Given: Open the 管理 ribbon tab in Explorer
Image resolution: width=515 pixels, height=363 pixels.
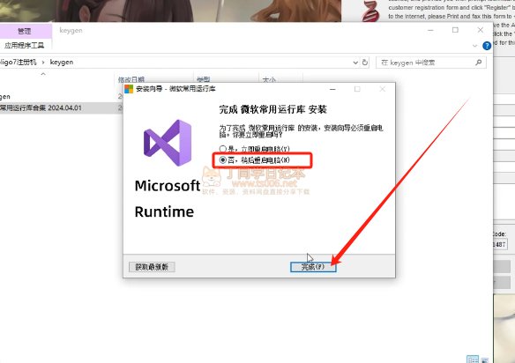Looking at the screenshot, I should pos(25,31).
